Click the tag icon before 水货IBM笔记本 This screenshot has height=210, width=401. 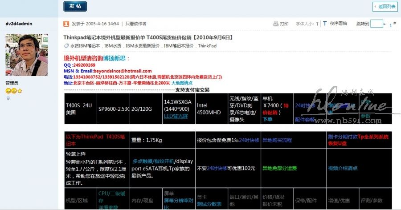pyautogui.click(x=66, y=46)
